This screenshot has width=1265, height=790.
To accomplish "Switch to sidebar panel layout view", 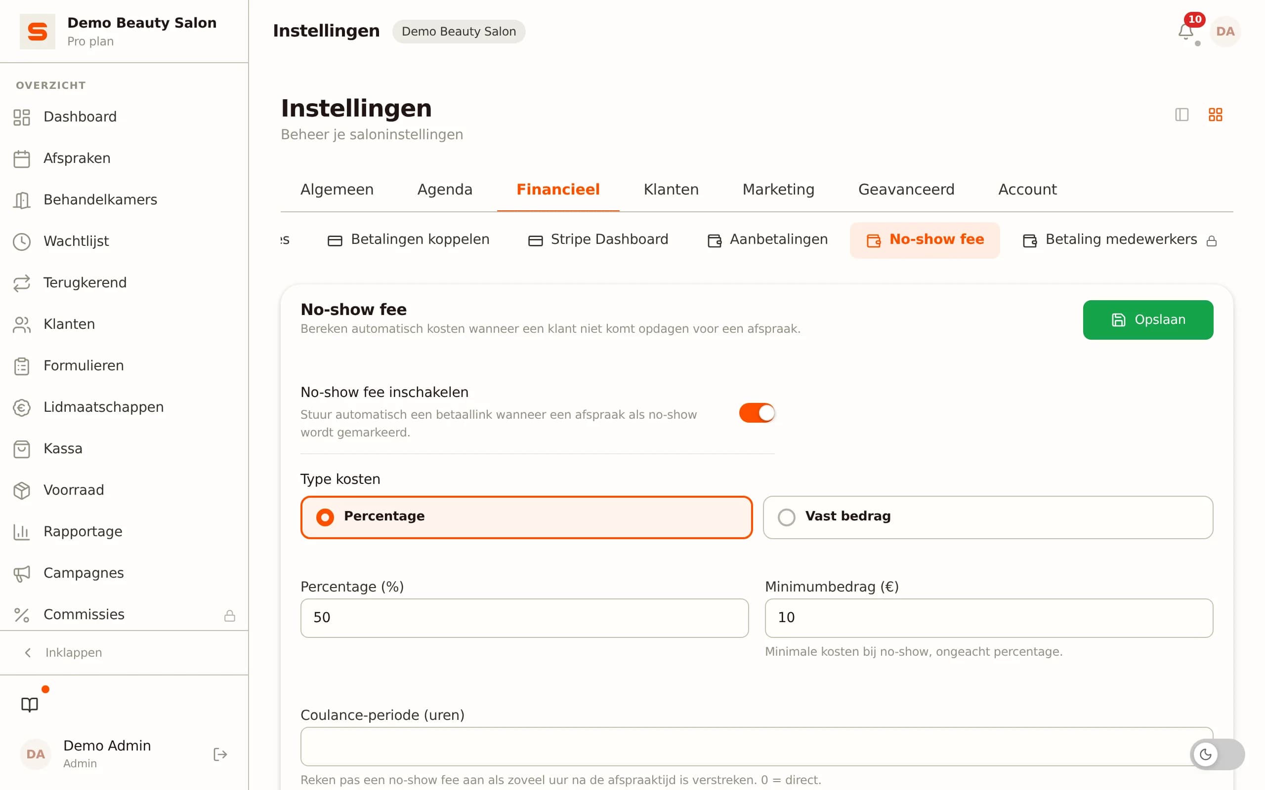I will coord(1181,115).
